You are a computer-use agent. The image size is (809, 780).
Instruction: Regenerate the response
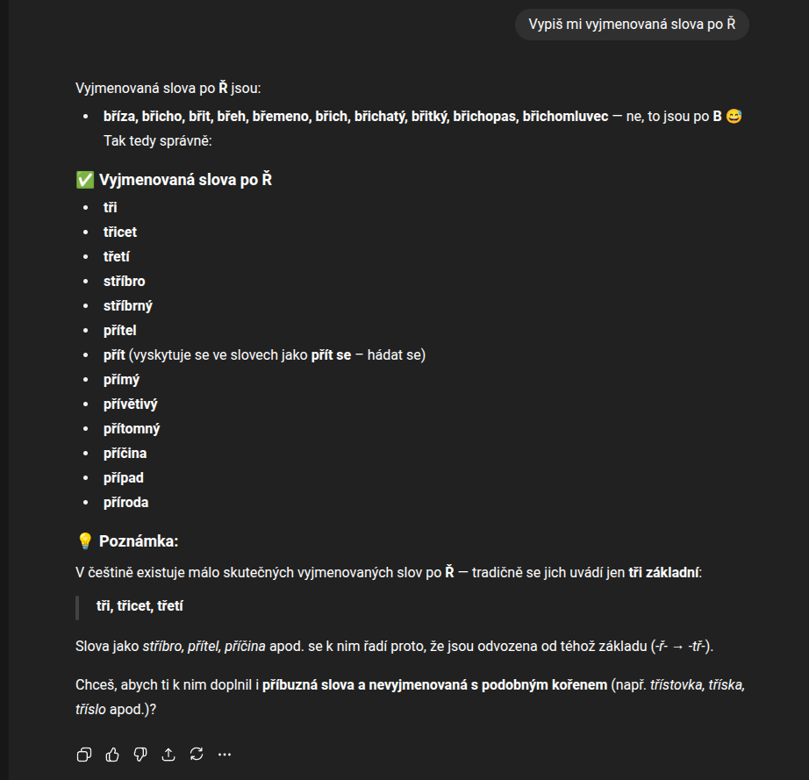pyautogui.click(x=197, y=754)
